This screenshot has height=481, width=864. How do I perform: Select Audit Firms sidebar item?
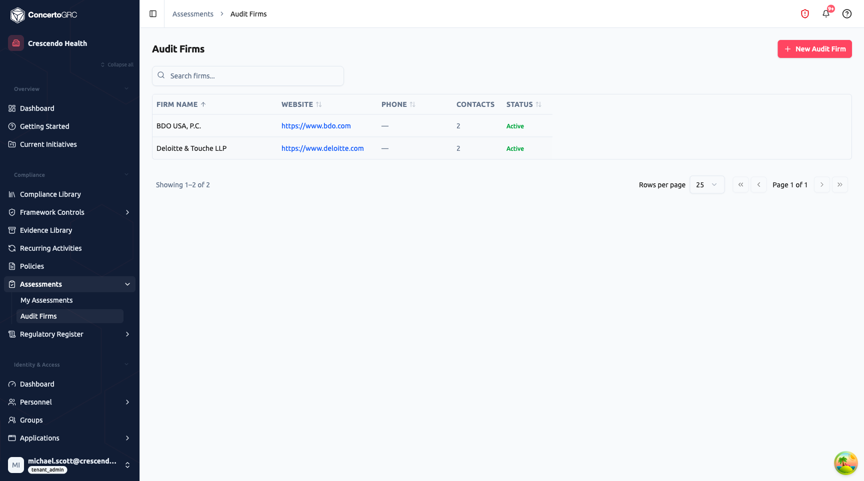click(70, 316)
